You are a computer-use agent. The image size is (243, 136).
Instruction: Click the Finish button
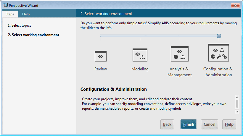click(189, 124)
